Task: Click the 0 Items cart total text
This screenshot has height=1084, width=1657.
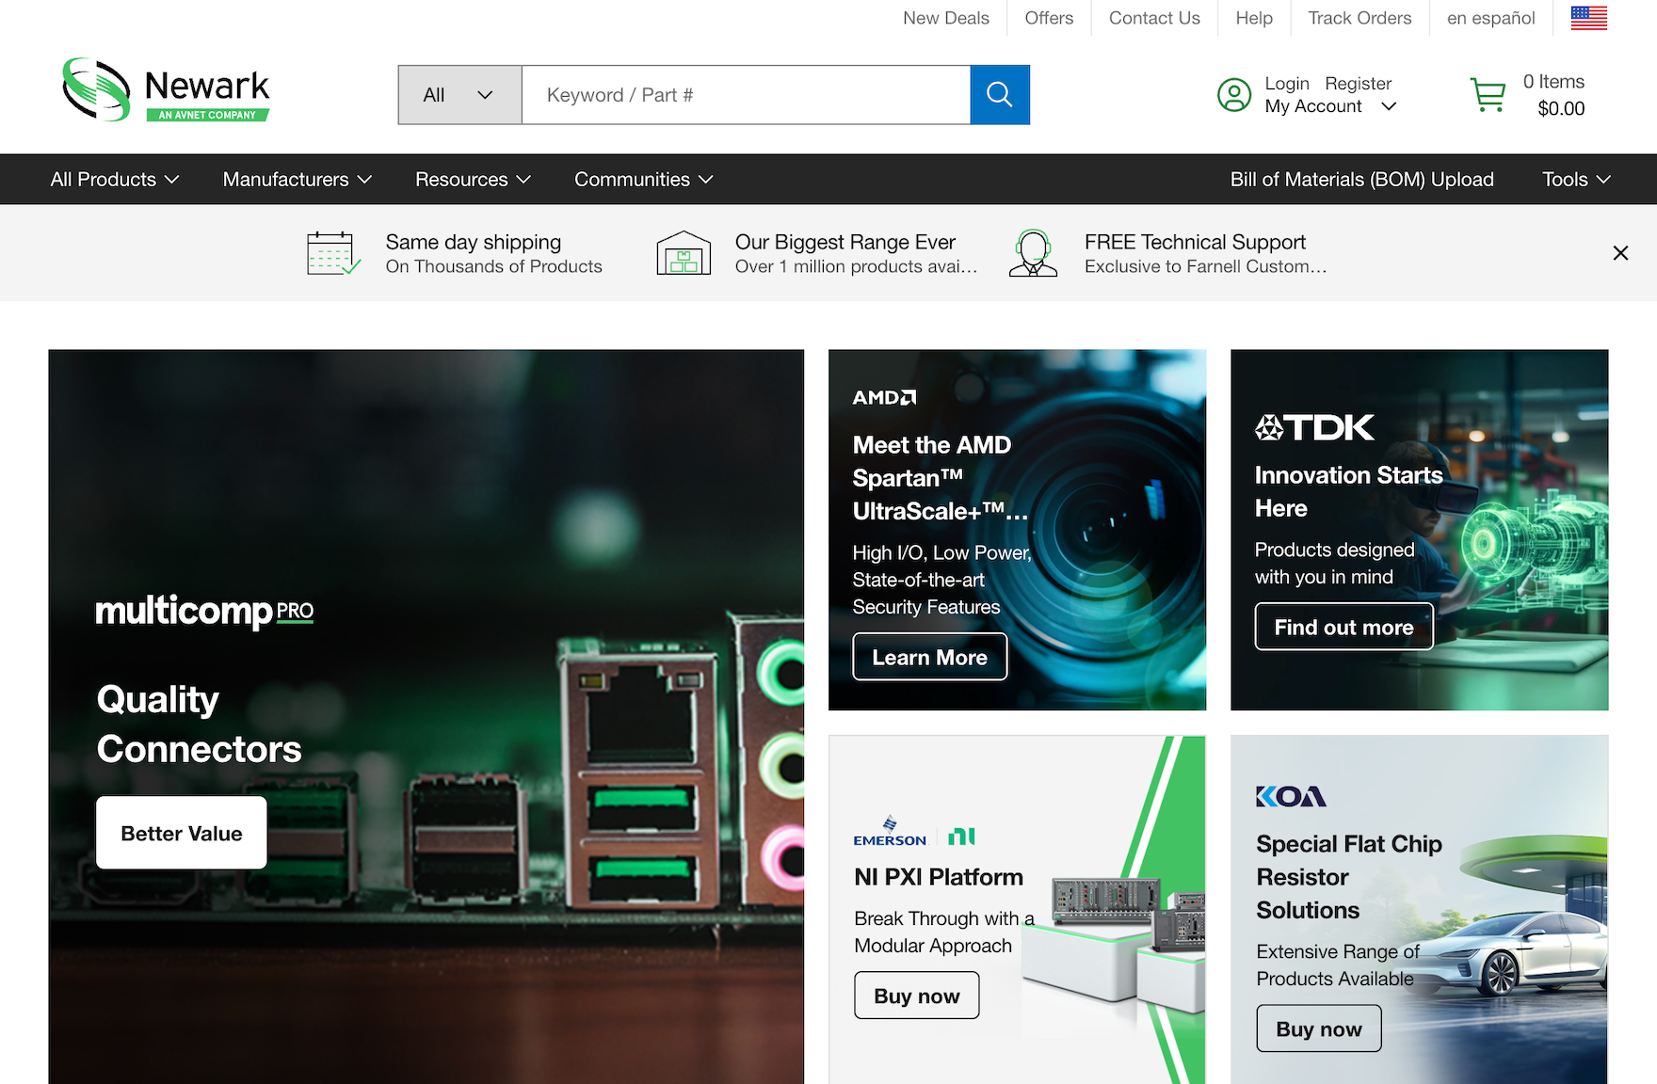Action: point(1553,82)
